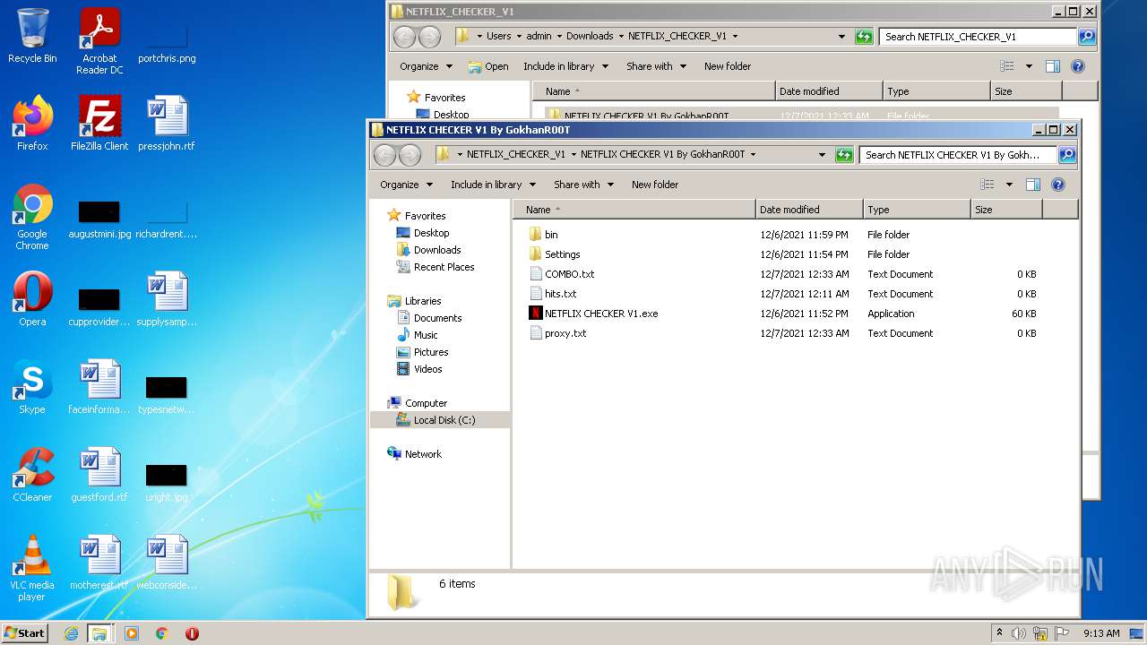Open Share with dropdown in back window
Viewport: 1147px width, 645px height.
(x=656, y=66)
